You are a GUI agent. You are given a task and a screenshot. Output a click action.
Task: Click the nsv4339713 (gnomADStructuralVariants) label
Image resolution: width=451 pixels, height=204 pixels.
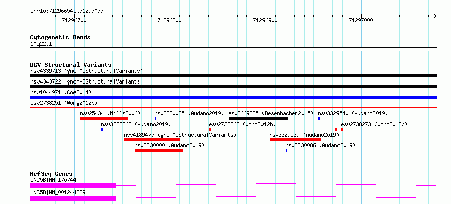tap(87, 71)
